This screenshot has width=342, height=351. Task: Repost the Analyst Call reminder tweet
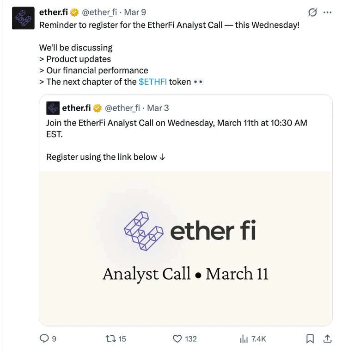pyautogui.click(x=110, y=339)
